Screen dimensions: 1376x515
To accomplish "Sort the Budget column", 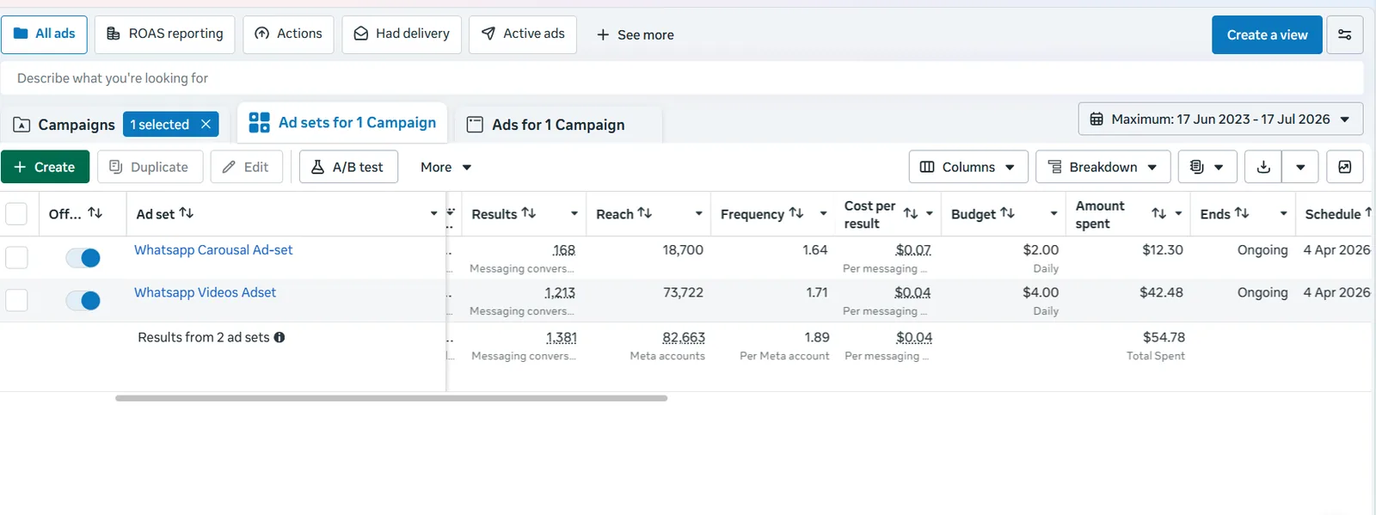I will click(1007, 213).
